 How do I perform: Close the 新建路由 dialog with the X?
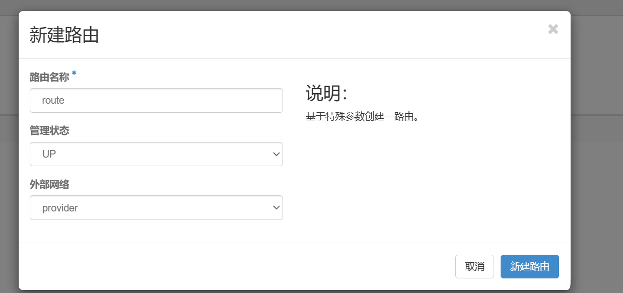click(x=553, y=29)
